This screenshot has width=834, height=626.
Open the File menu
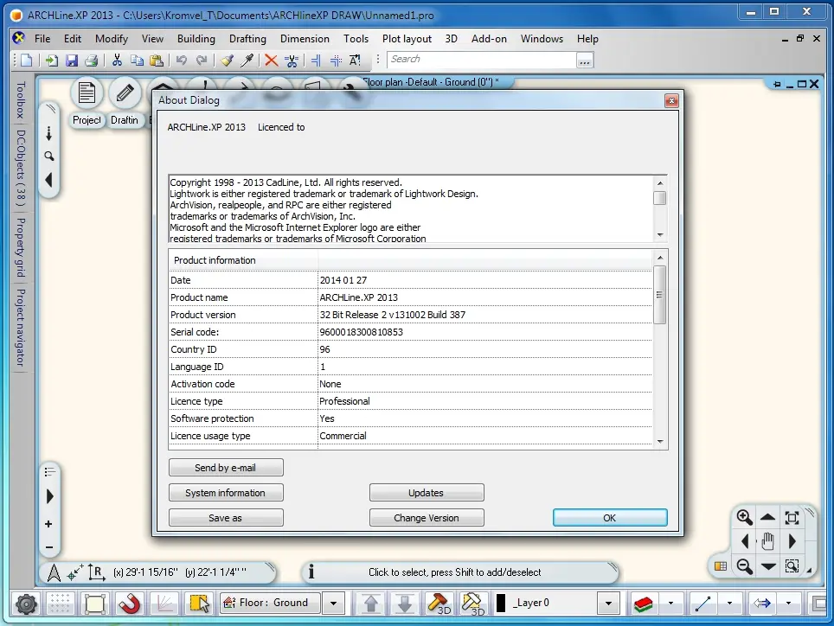[x=42, y=39]
